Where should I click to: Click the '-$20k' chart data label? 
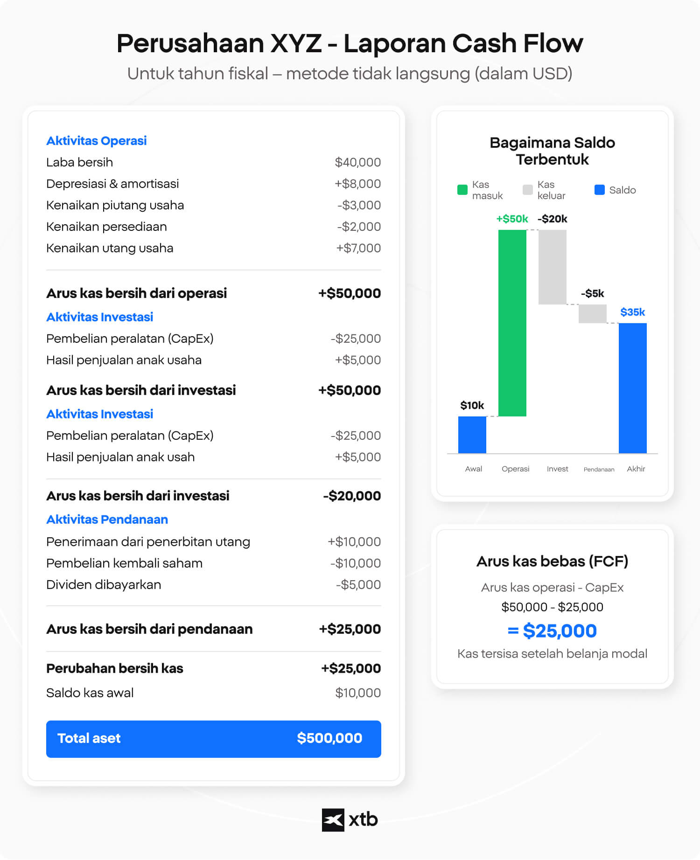[553, 219]
